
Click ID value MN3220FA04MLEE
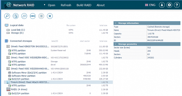[x=155, y=40]
